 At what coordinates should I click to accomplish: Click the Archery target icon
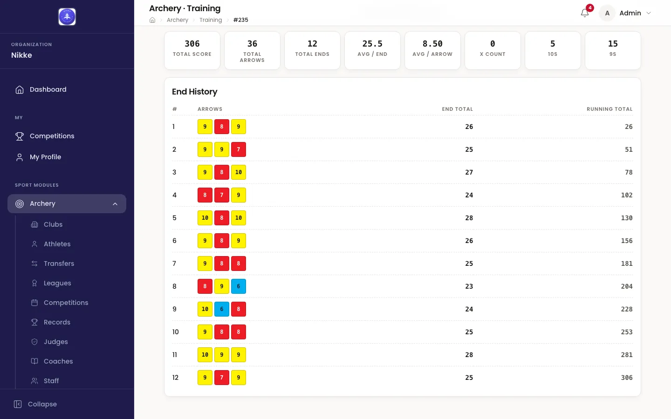pos(20,203)
